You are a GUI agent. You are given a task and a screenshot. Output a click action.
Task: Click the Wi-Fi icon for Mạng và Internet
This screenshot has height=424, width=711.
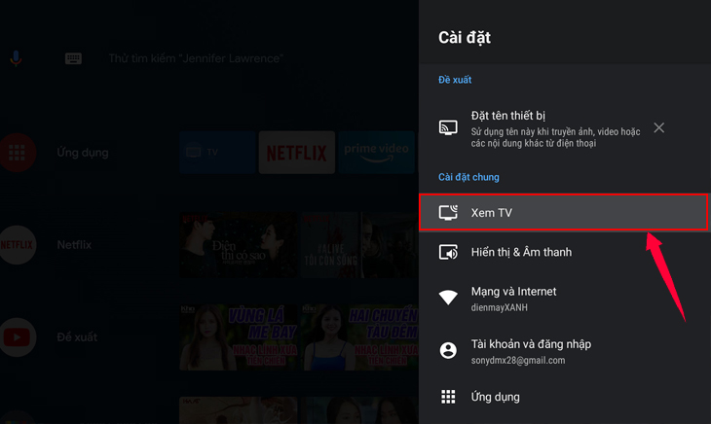pos(448,298)
